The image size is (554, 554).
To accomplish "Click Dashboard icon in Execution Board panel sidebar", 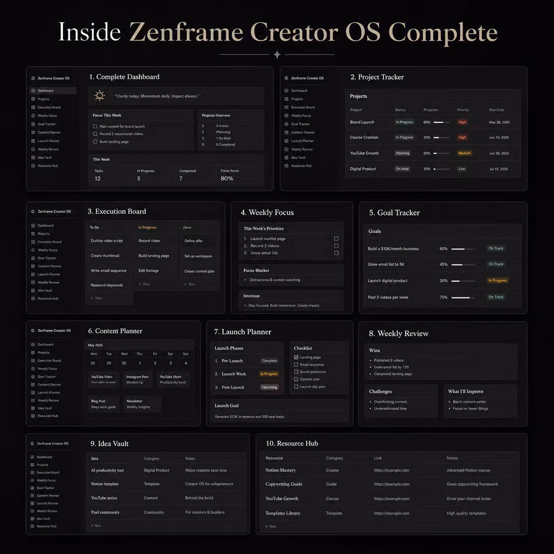I will (33, 225).
